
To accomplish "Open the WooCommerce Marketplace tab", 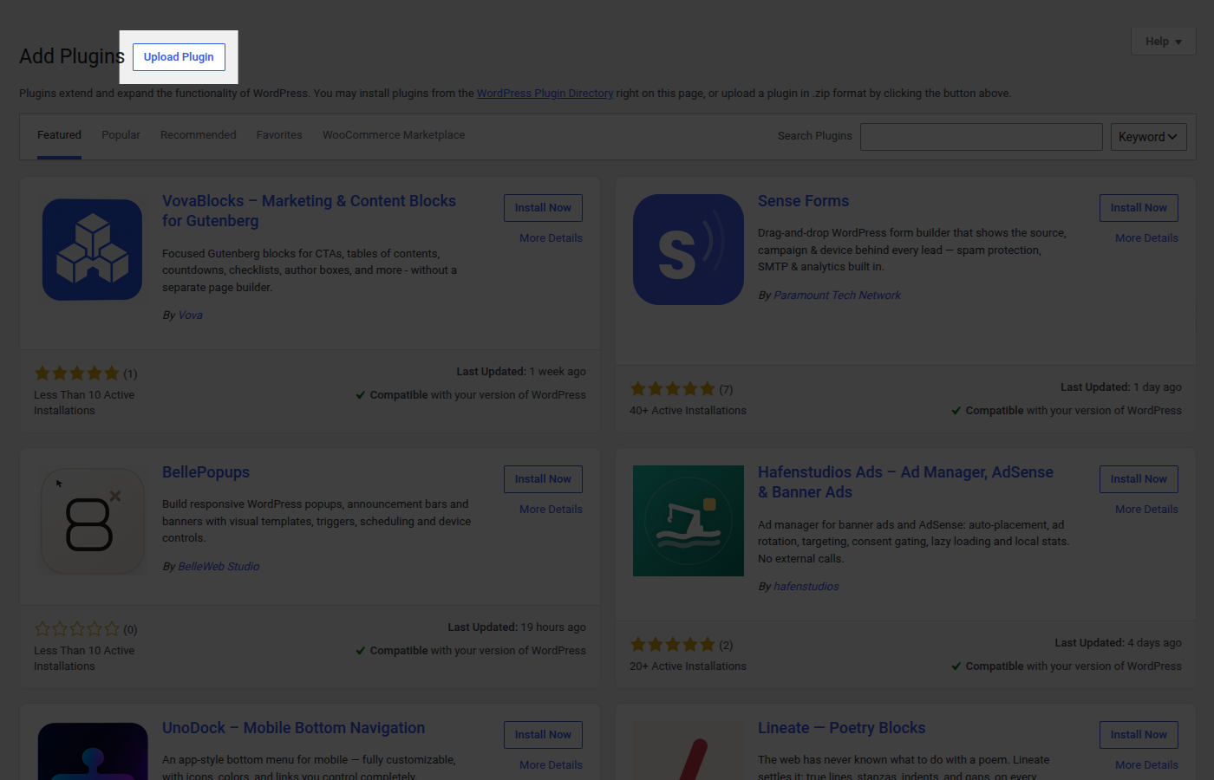I will tap(394, 135).
